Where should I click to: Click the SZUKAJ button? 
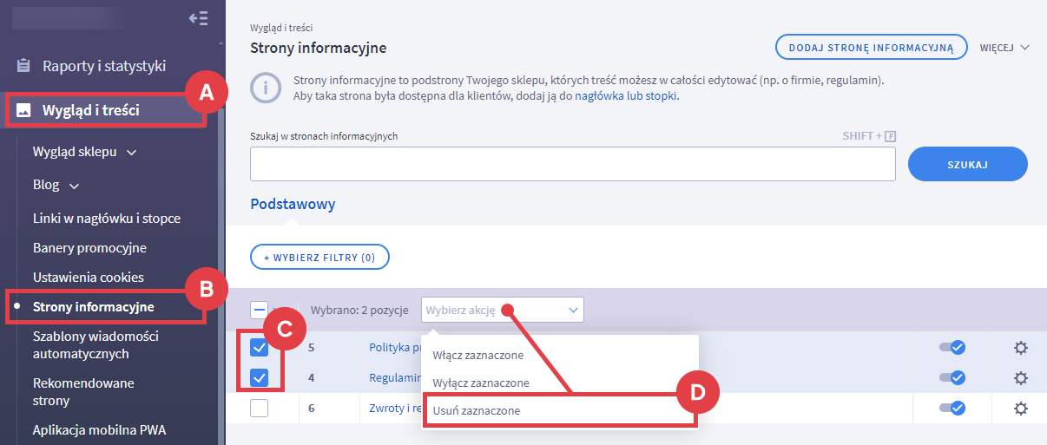967,164
